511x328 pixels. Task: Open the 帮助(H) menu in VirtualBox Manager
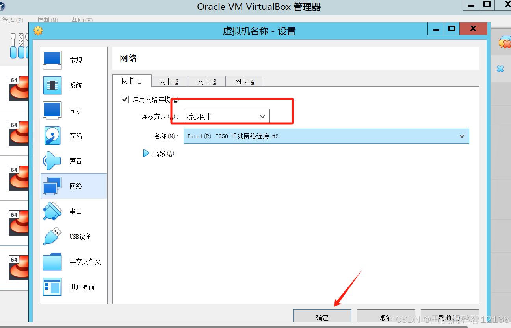click(82, 20)
